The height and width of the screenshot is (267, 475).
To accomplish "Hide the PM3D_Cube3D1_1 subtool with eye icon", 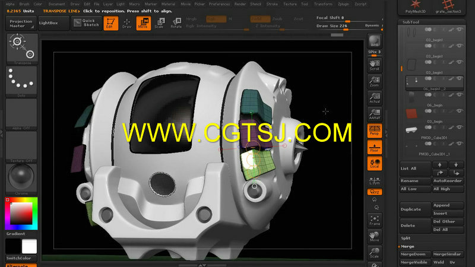I will 460,144.
